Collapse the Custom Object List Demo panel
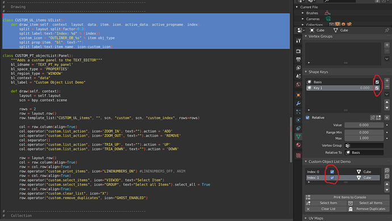Viewport: 392px width, 221px height. coord(306,161)
